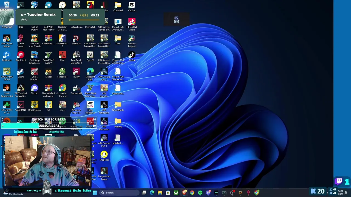Open Euro Truck Simulator 2 shortcut
Viewport: 351px width, 197px height.
coord(76,58)
